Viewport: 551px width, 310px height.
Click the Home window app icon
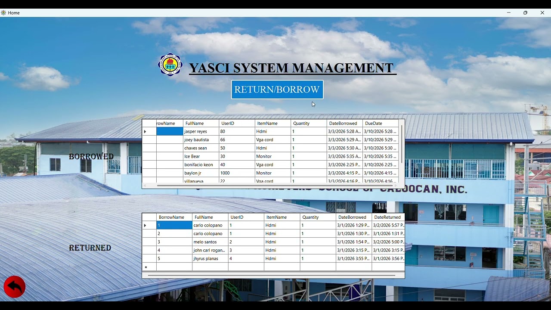3,13
